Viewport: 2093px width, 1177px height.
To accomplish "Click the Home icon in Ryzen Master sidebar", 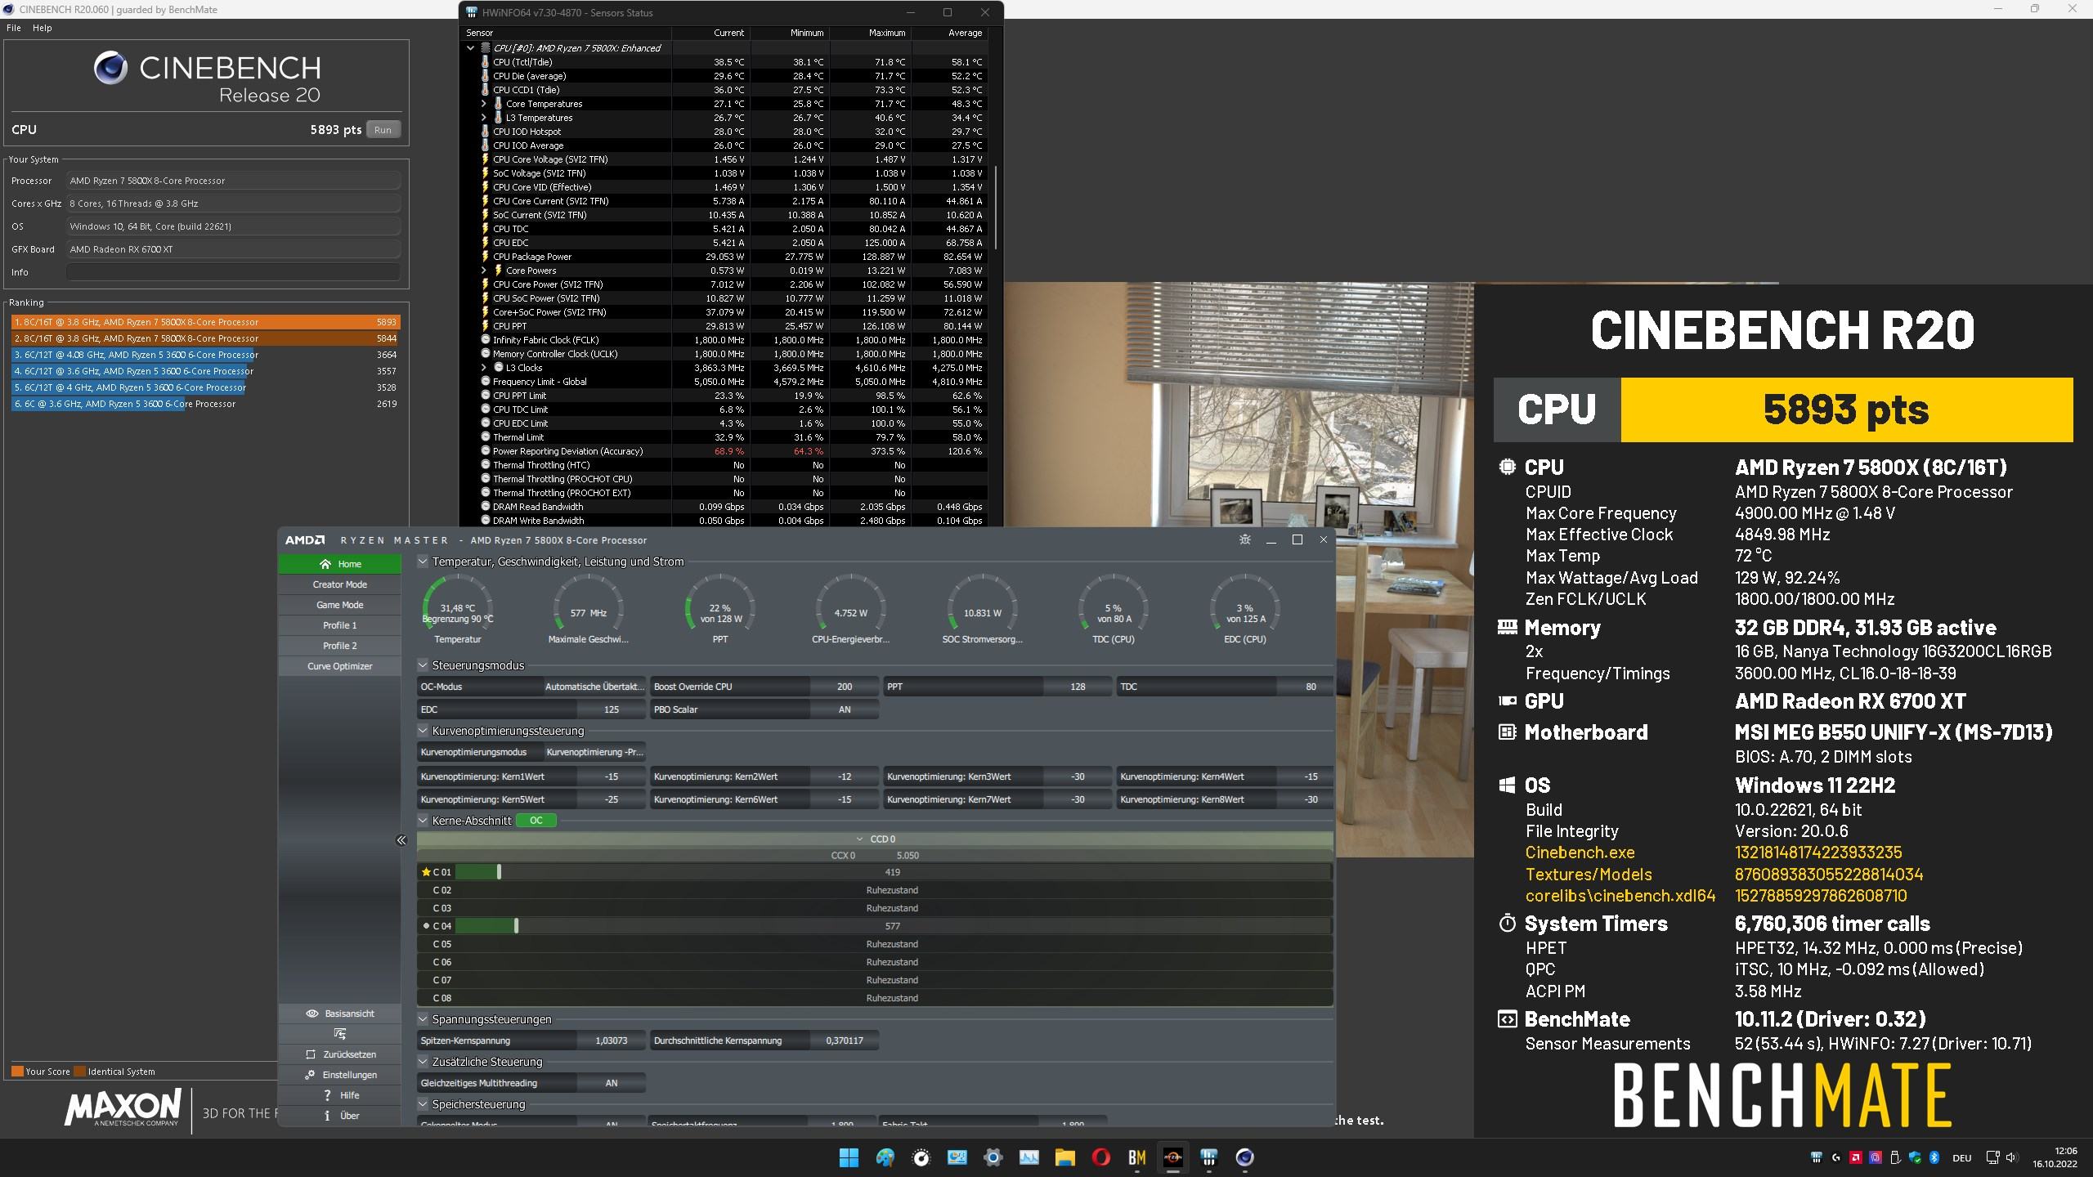I will (x=325, y=564).
